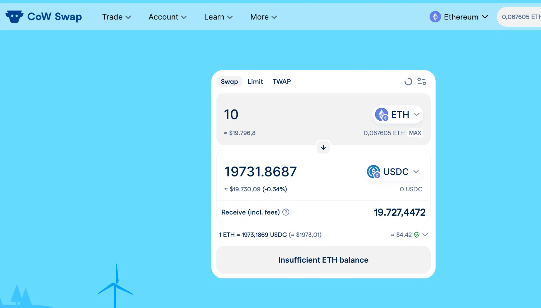The width and height of the screenshot is (541, 308).
Task: Click the MAX balance button
Action: pos(414,133)
